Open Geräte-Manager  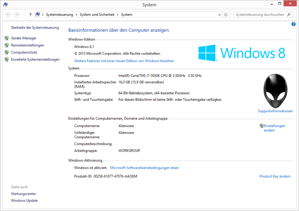(23, 38)
